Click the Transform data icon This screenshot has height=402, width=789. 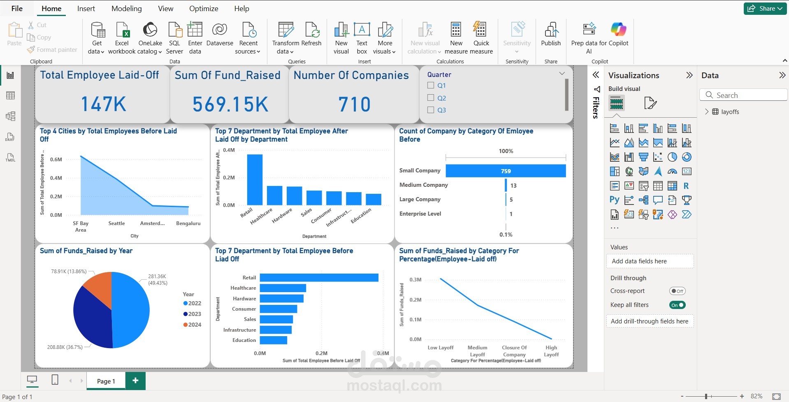pos(285,31)
